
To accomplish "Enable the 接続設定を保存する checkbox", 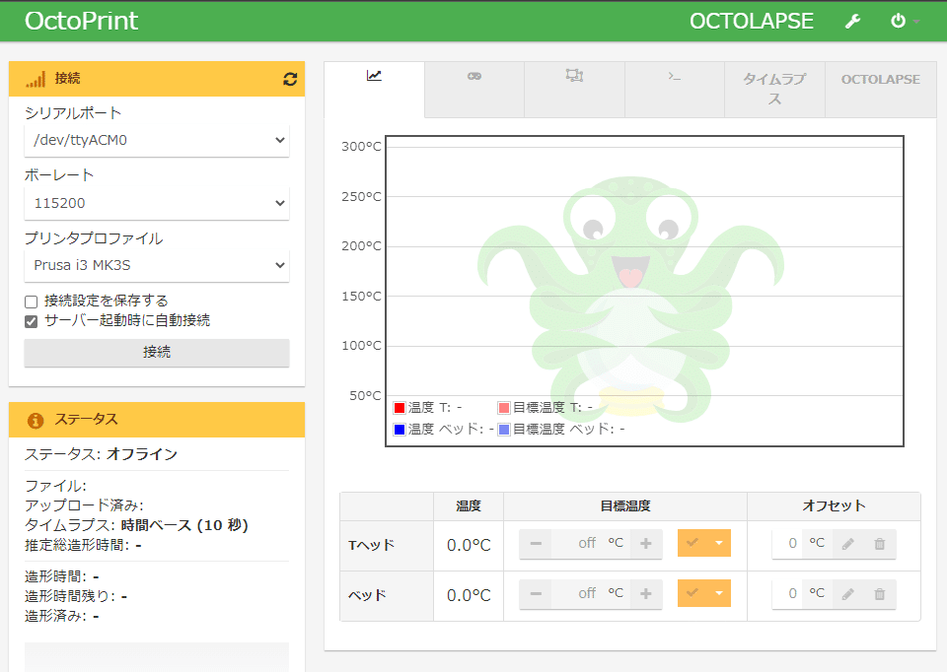I will click(30, 302).
